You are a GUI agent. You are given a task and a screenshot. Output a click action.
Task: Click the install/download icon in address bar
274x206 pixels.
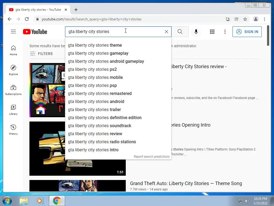click(228, 19)
